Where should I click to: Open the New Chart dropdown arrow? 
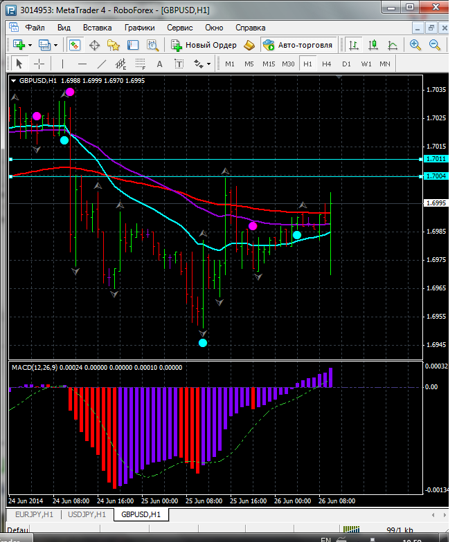(30, 46)
